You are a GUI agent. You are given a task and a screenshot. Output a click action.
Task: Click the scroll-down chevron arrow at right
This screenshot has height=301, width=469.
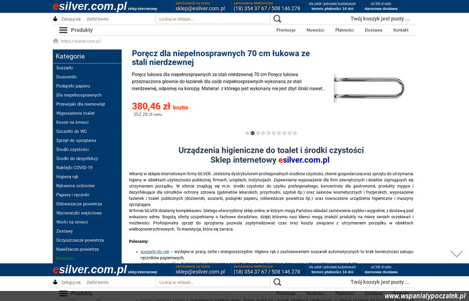456,254
